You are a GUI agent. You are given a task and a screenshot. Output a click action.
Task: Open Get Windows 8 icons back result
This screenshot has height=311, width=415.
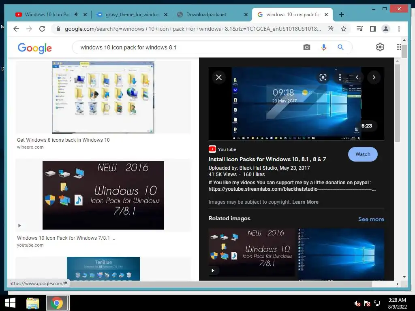click(x=63, y=140)
